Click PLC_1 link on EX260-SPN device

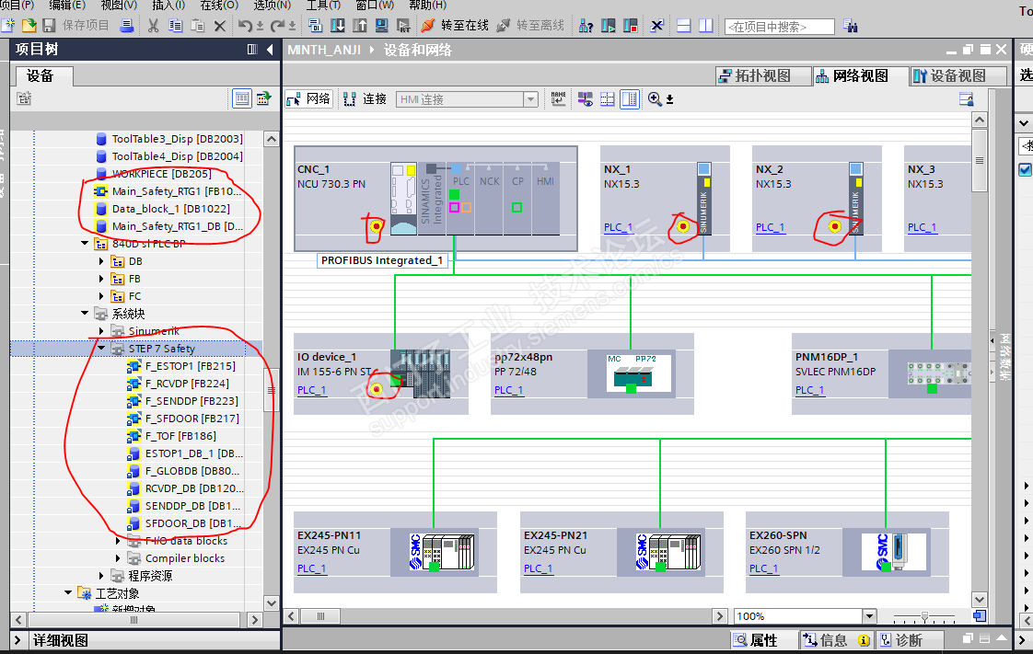pos(763,568)
